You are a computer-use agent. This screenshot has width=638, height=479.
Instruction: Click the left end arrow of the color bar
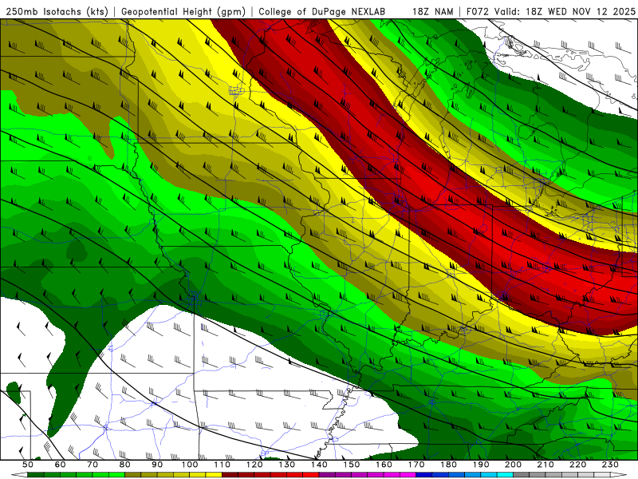point(19,475)
